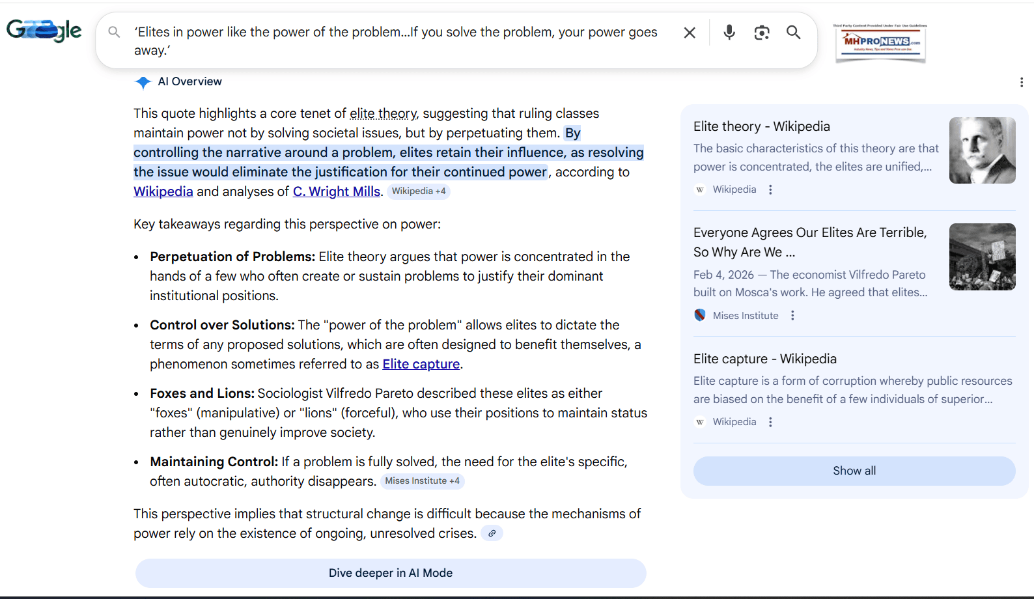The width and height of the screenshot is (1034, 599).
Task: Click the AI Overview sparkle icon
Action: click(x=143, y=82)
